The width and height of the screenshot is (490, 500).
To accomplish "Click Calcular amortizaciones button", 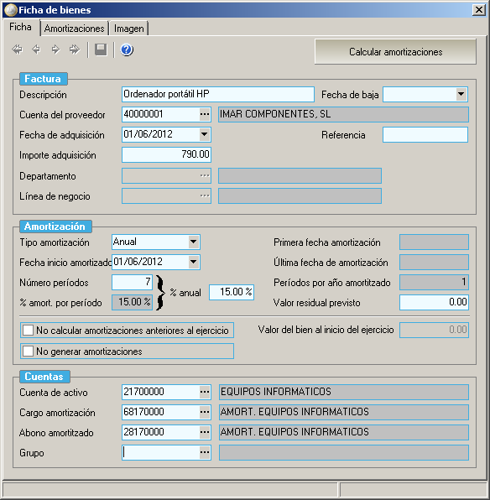I will coord(395,52).
